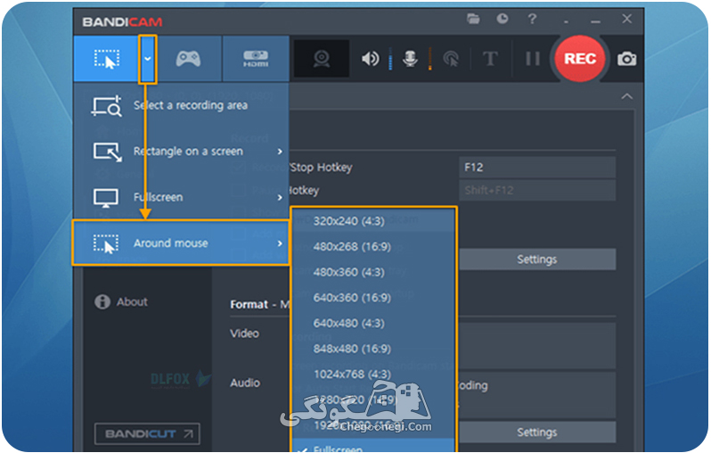711x453 pixels.
Task: Select 640x360 (16:9) around-mouse size
Action: [x=352, y=298]
